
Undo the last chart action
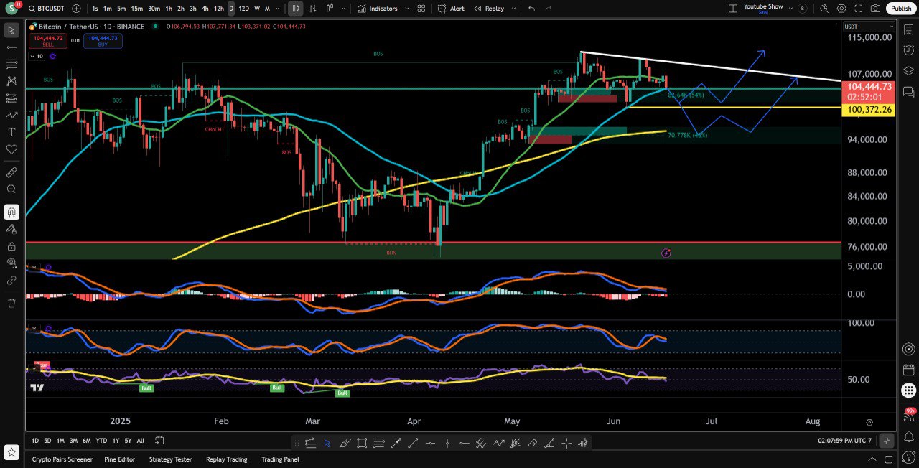click(531, 9)
